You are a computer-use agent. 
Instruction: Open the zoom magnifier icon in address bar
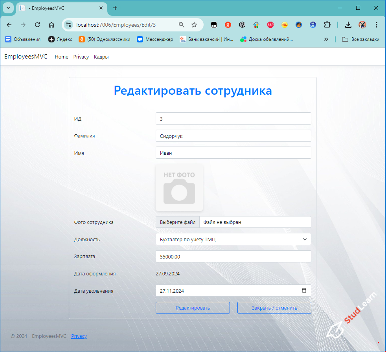182,25
